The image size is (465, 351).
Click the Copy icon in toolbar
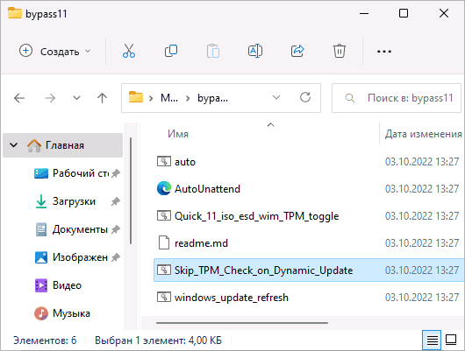pyautogui.click(x=171, y=51)
